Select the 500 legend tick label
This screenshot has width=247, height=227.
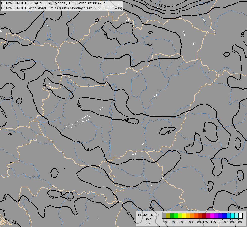coord(182,222)
